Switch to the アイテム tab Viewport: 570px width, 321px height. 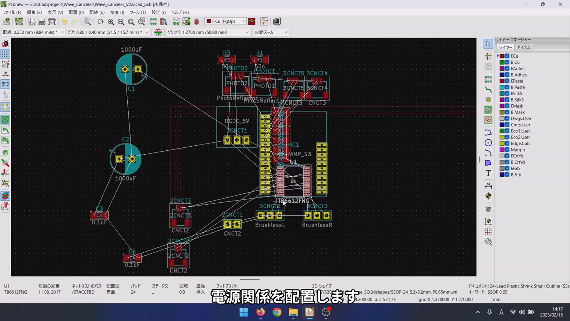pos(524,48)
